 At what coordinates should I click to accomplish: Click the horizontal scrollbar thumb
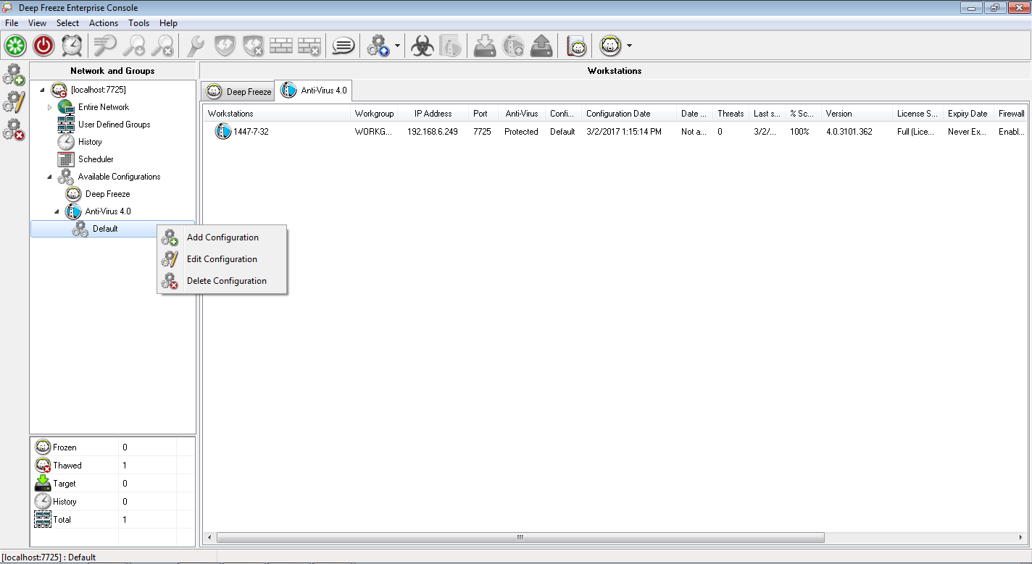pyautogui.click(x=520, y=538)
